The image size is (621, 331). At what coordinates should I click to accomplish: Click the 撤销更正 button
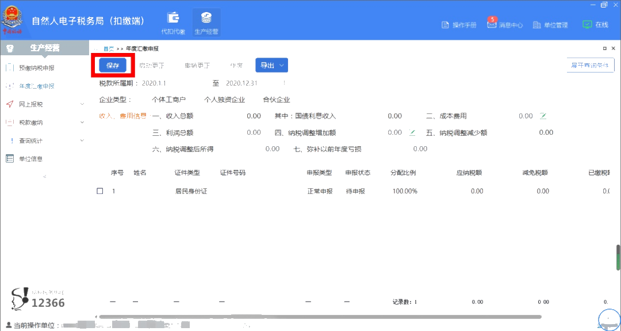pos(197,66)
